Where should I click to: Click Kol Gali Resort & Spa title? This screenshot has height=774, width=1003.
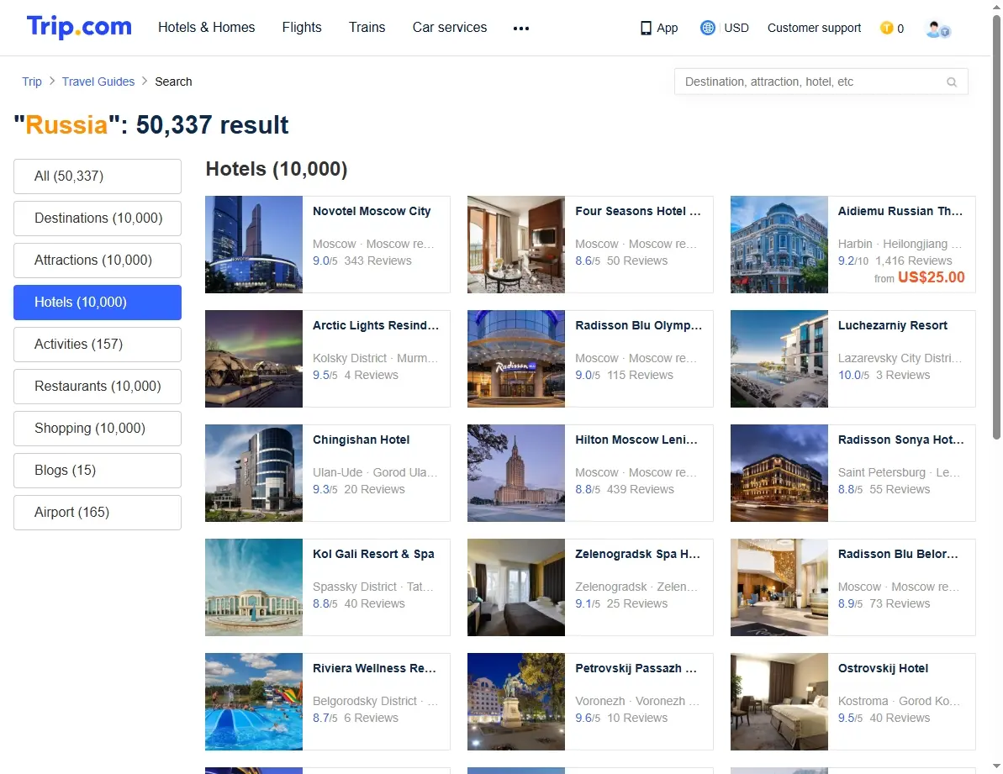click(x=373, y=555)
